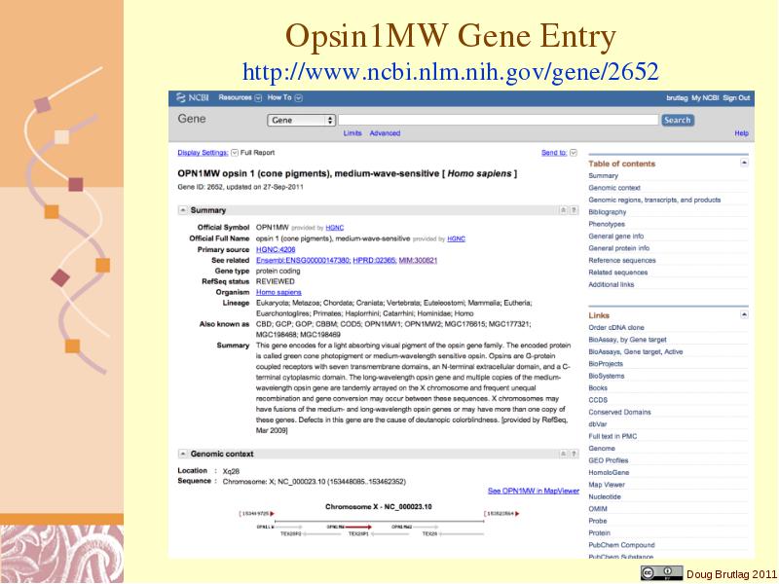Open the HGNC link beside Official Symbol
This screenshot has height=584, width=779.
pyautogui.click(x=334, y=228)
